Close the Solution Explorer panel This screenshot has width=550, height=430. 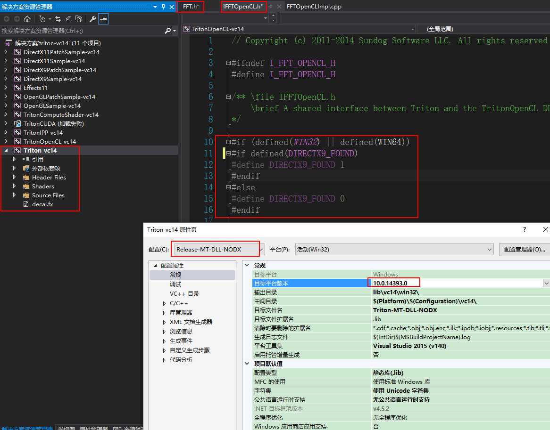pos(172,7)
